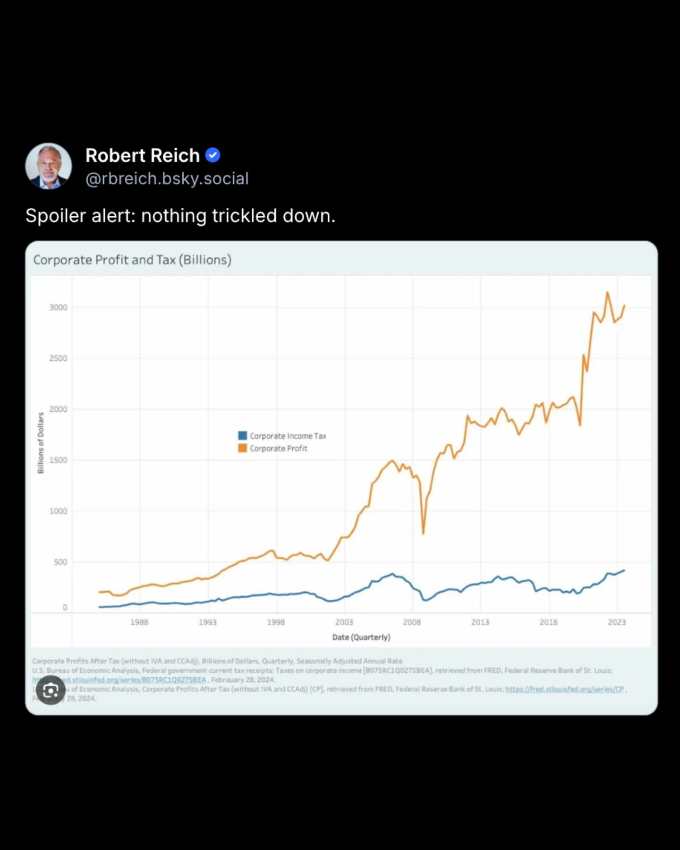Click the "Spoiler alert" post text
The width and height of the screenshot is (680, 850).
(180, 216)
